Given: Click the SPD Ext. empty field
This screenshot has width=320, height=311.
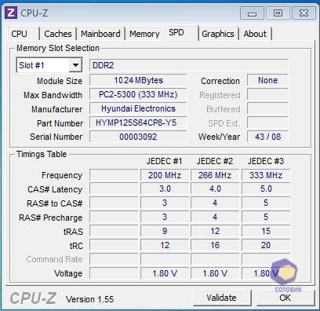Looking at the screenshot, I should pyautogui.click(x=267, y=123).
